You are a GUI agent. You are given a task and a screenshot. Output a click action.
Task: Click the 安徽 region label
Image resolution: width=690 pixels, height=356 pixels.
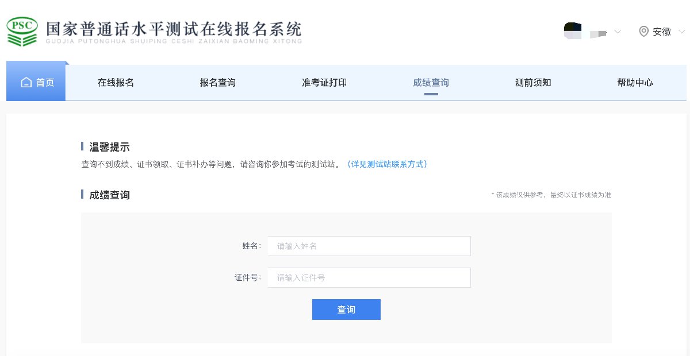(x=662, y=32)
